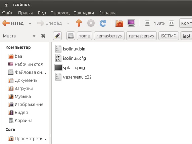Open the Home folder from toolbar
The width and height of the screenshot is (192, 144).
pos(119,23)
